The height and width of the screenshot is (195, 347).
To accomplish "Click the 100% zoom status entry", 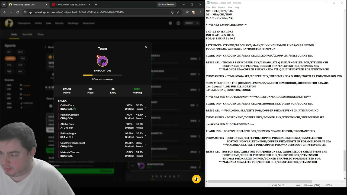I will pos(298,185).
